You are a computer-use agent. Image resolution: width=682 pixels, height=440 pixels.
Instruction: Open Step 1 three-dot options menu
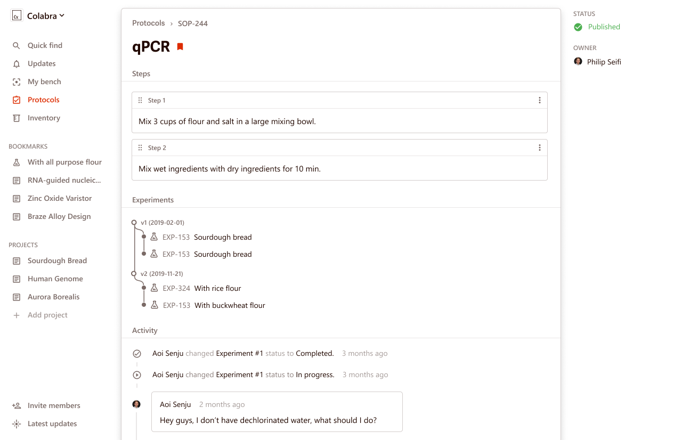click(539, 100)
